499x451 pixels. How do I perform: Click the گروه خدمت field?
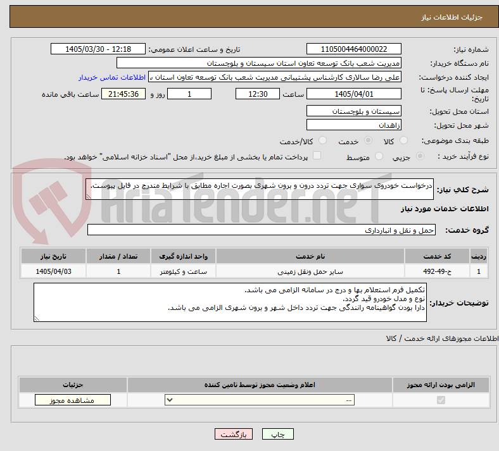click(262, 230)
